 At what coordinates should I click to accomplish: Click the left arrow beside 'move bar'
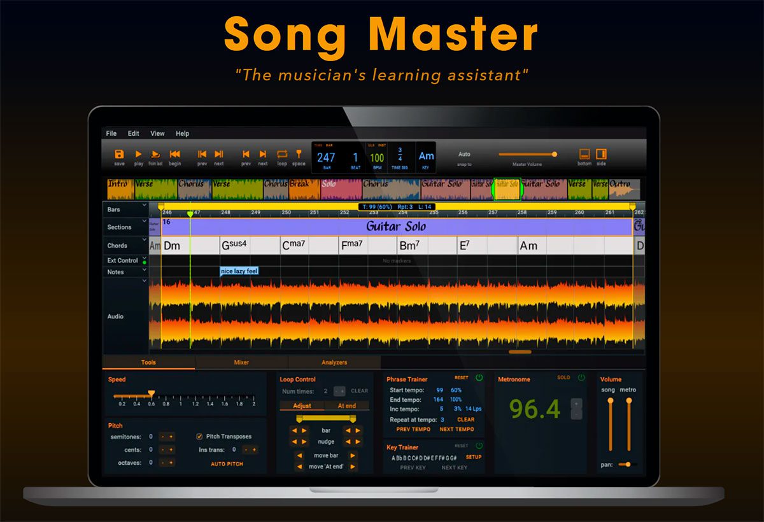tap(299, 455)
